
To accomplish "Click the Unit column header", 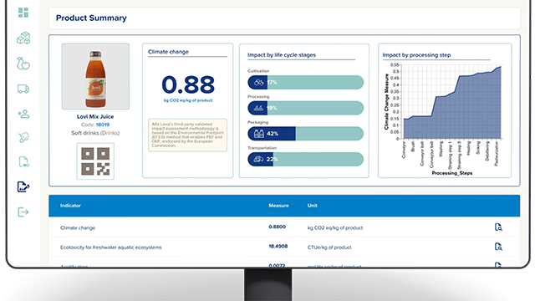I will click(x=313, y=206).
